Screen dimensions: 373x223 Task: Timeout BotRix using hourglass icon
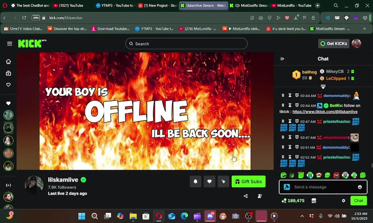pyautogui.click(x=290, y=105)
